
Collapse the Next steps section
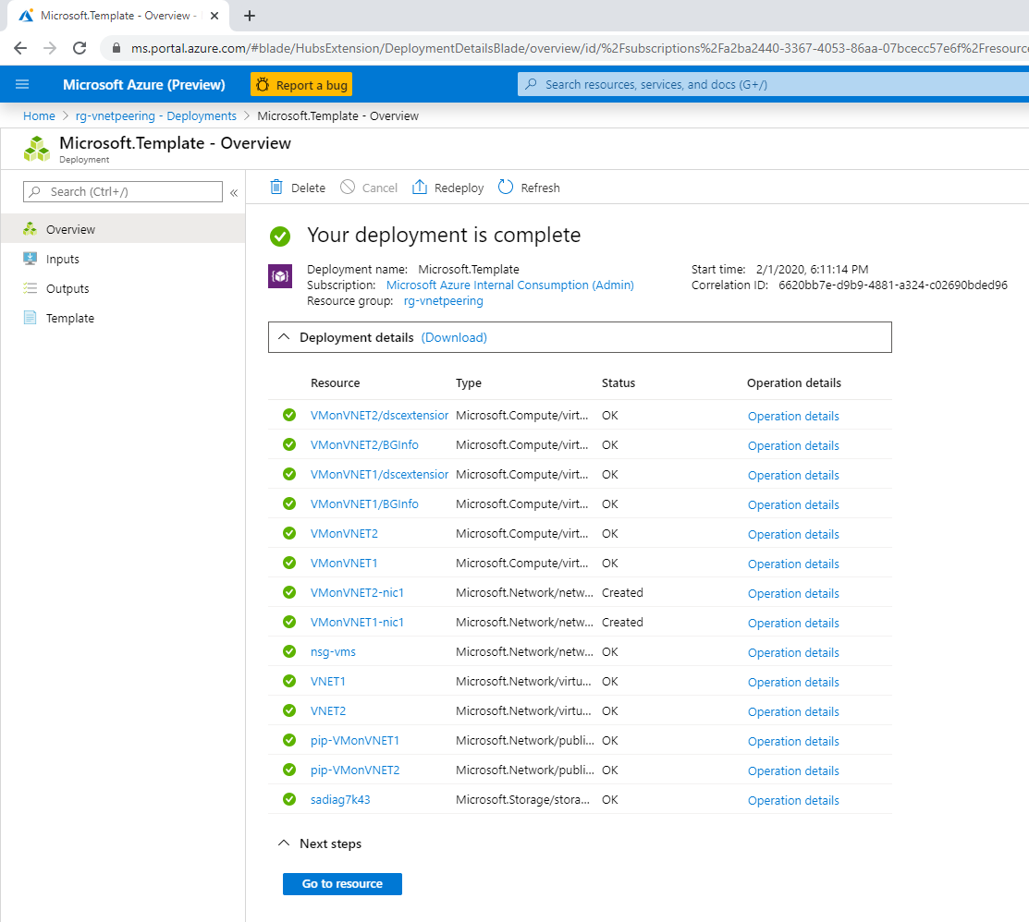(x=284, y=843)
